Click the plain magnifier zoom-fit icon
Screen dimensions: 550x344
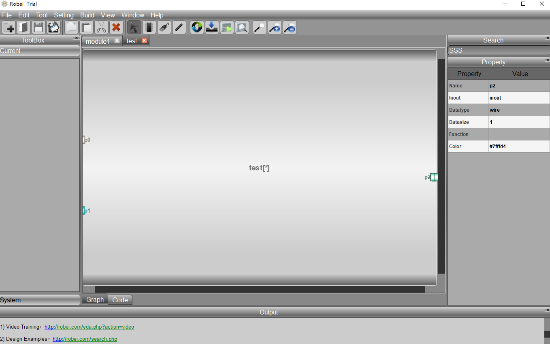click(x=260, y=28)
